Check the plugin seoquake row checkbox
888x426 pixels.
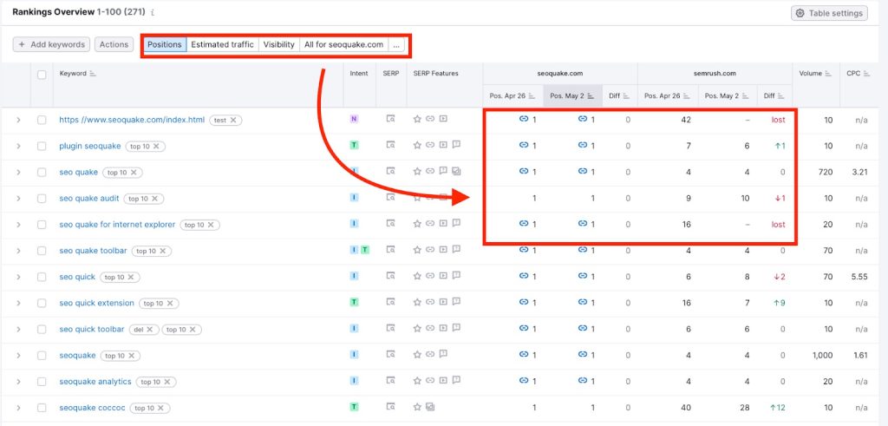tap(42, 146)
